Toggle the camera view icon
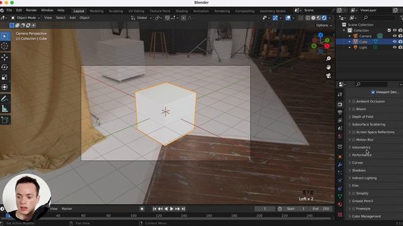The width and height of the screenshot is (403, 226). click(329, 75)
